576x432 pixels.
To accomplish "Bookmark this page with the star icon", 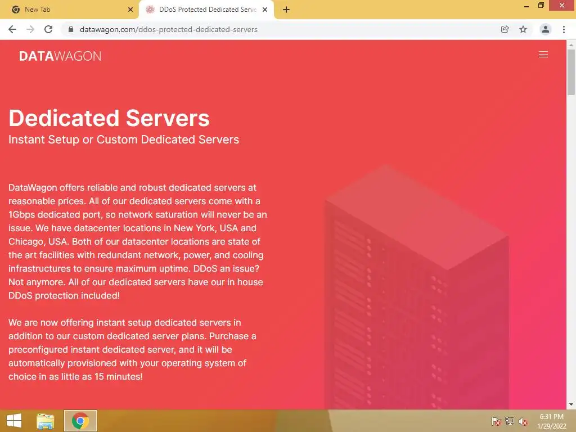I will pos(523,29).
